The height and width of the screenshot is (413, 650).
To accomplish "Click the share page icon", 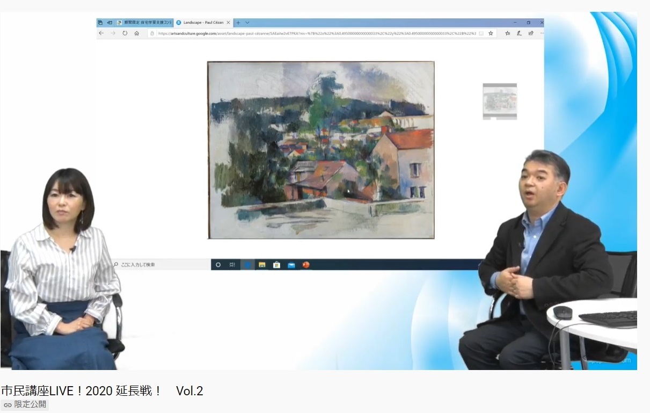I will pyautogui.click(x=531, y=33).
